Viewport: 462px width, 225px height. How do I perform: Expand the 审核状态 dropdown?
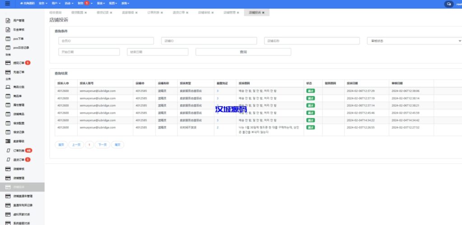[414, 40]
